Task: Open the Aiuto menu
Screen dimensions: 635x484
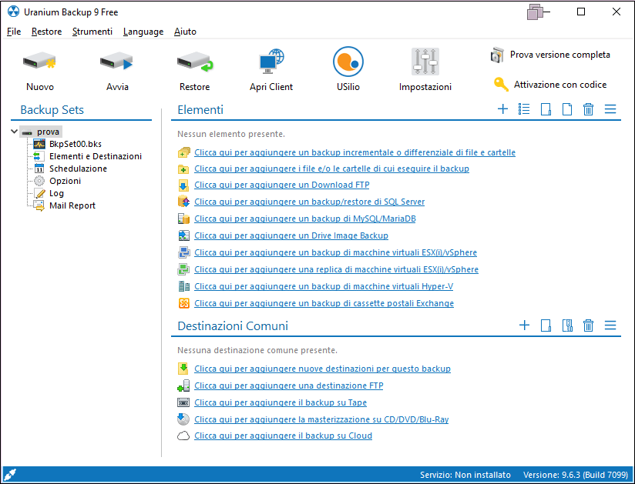Action: tap(185, 32)
